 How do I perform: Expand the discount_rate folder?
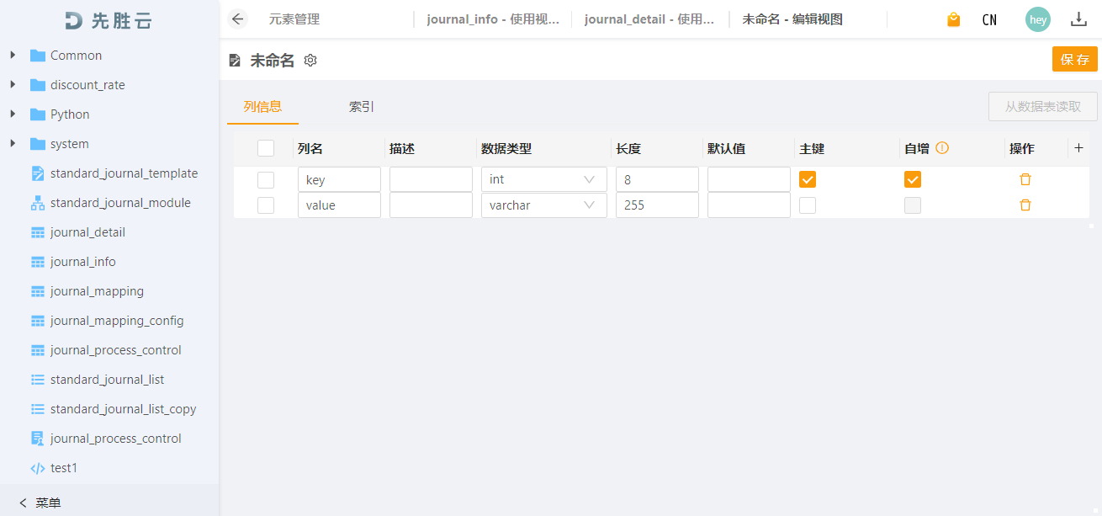click(x=13, y=85)
